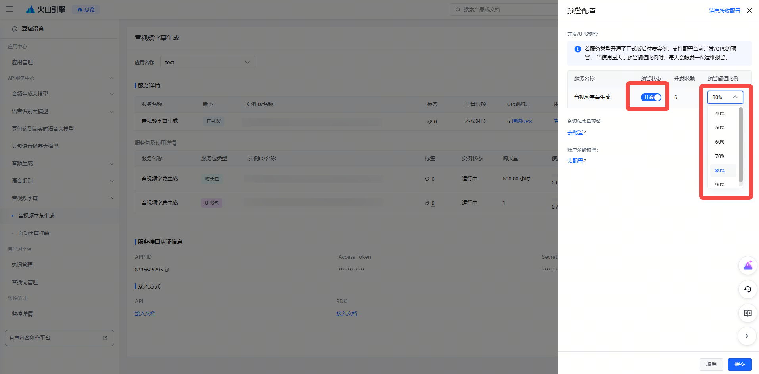Viewport: 759px width, 374px height.
Task: Click the tag icon in the 正式版 row
Action: (429, 122)
